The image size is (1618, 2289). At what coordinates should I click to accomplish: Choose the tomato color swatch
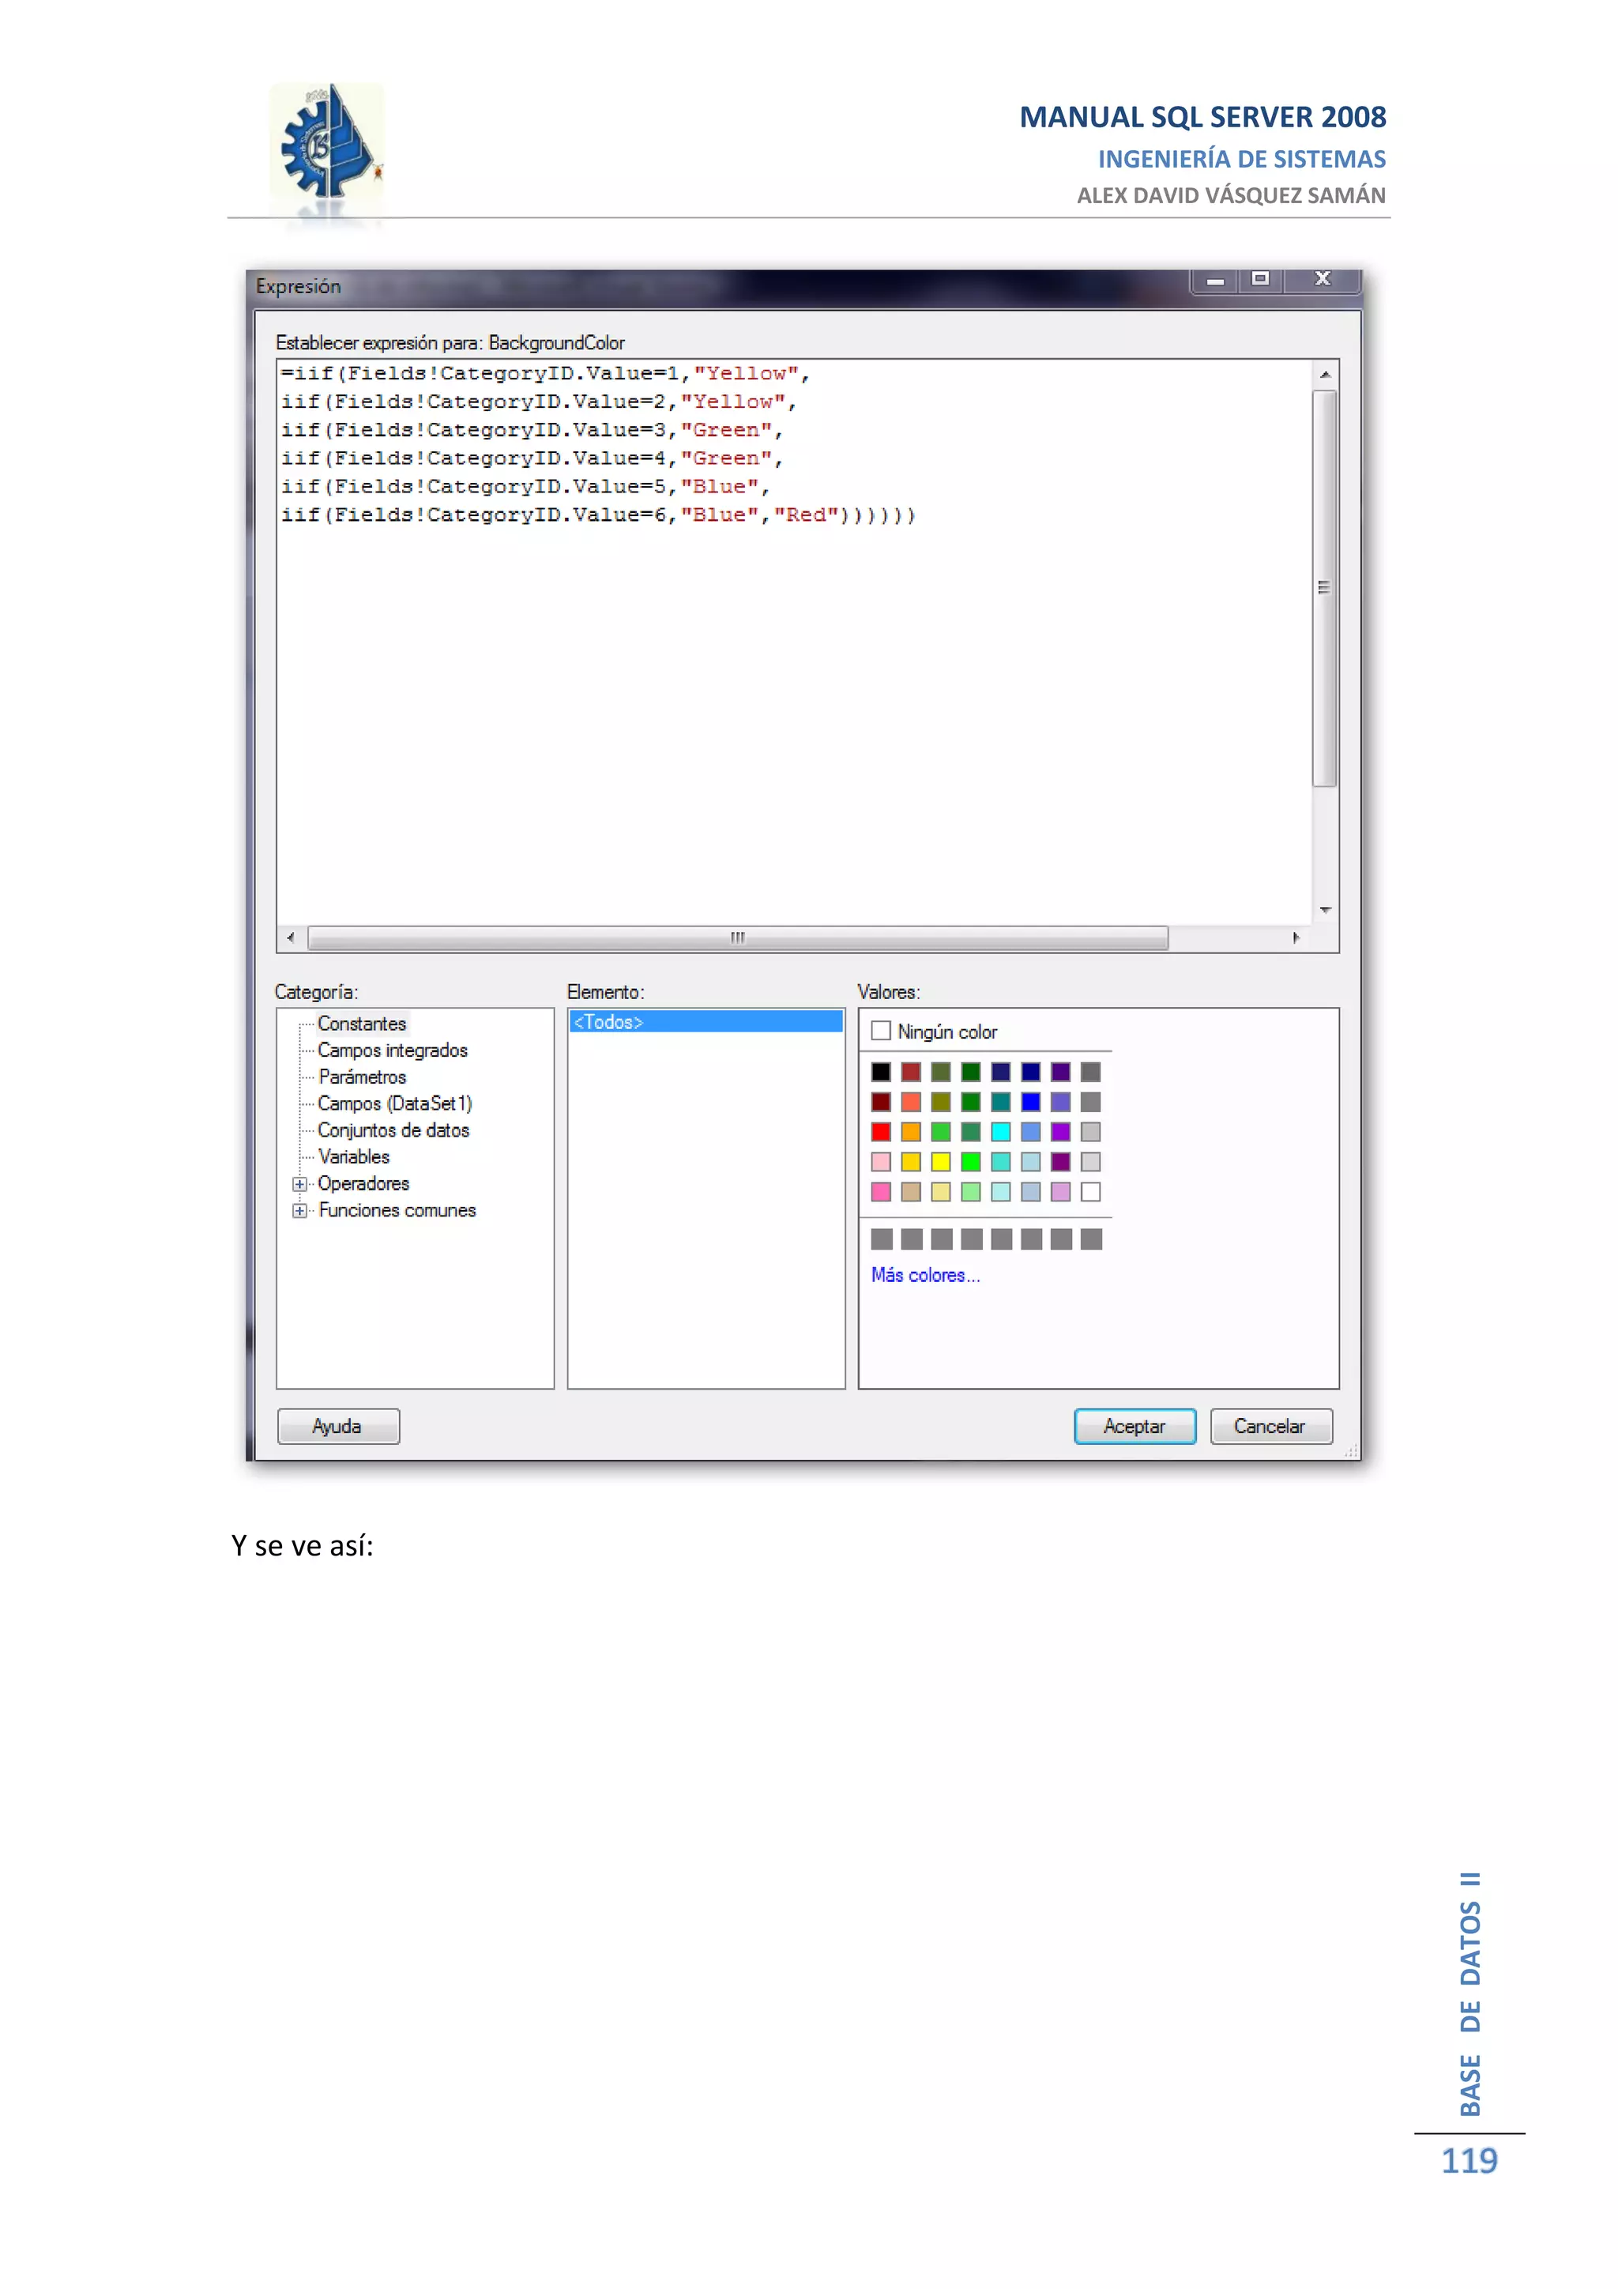911,1102
